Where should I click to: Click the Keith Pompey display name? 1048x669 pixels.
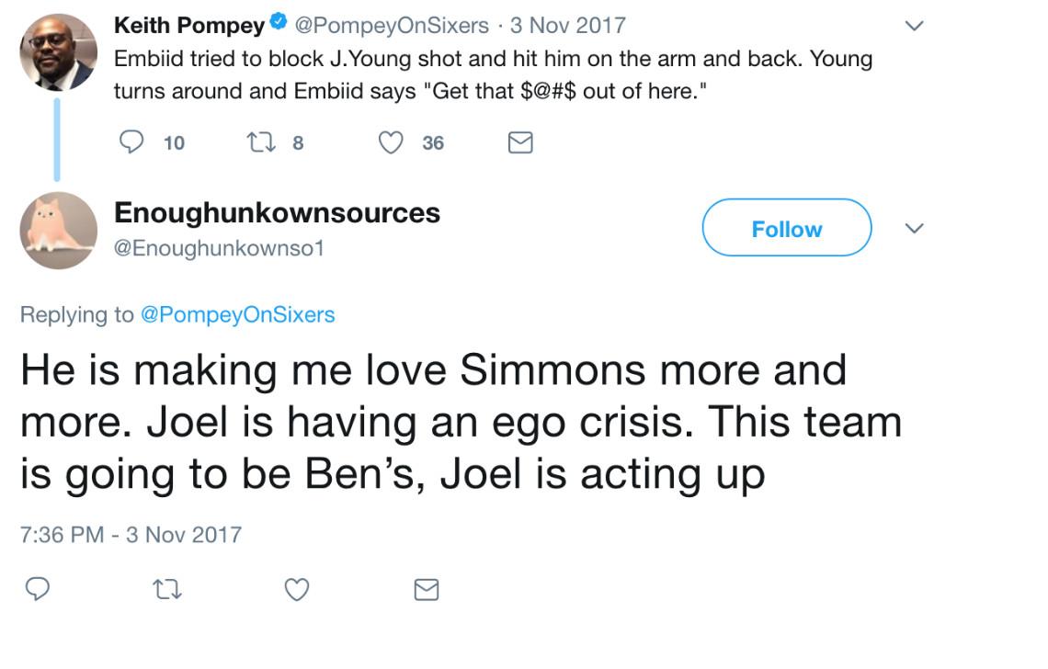[188, 26]
